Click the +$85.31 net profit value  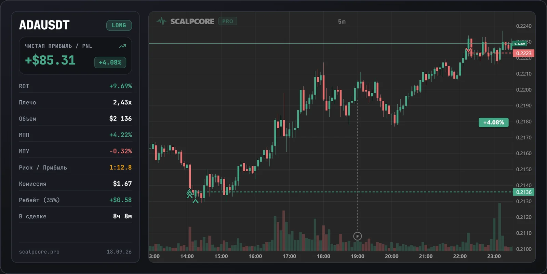pyautogui.click(x=50, y=60)
